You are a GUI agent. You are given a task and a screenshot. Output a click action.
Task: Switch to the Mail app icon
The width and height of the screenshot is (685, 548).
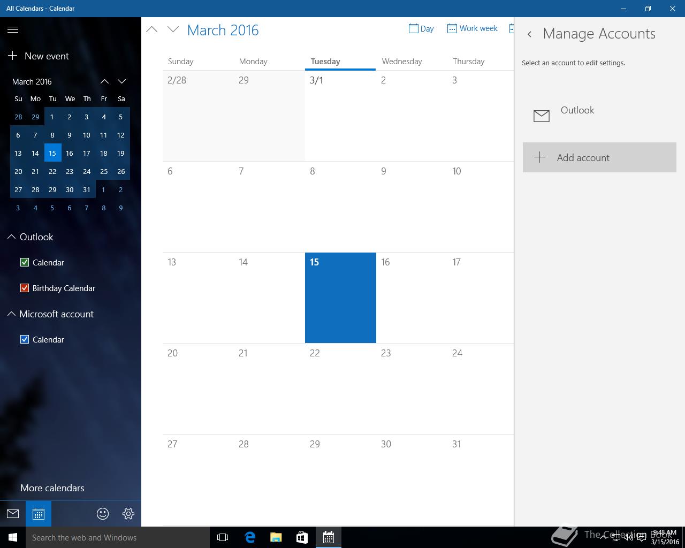(13, 514)
